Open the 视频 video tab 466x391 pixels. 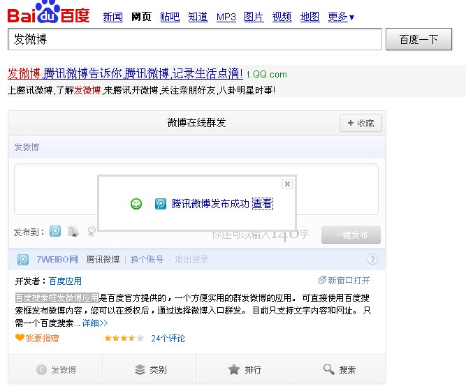pos(282,17)
